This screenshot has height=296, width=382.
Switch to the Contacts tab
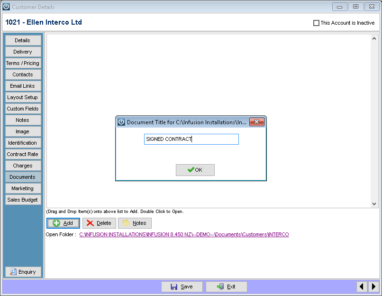coord(23,74)
